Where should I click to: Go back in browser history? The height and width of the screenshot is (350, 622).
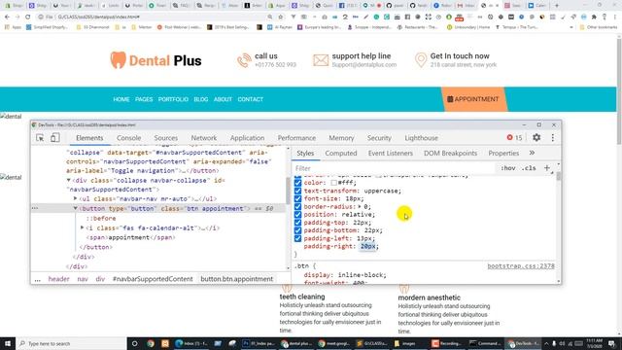point(7,17)
